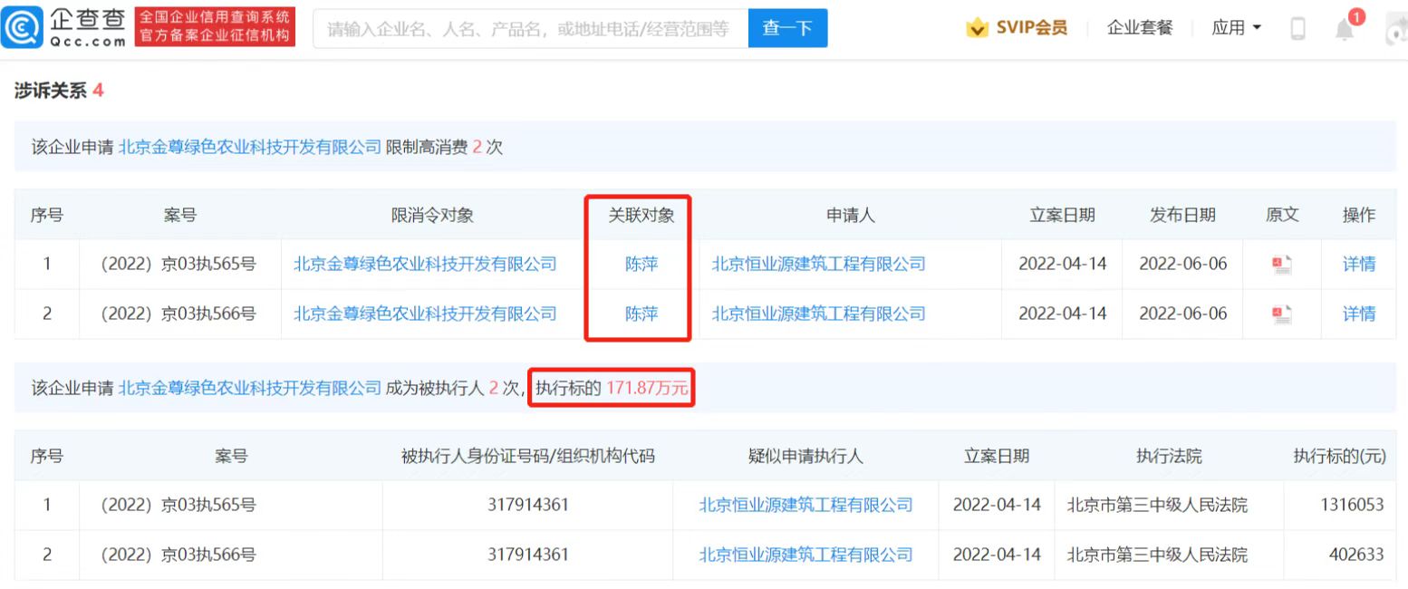The height and width of the screenshot is (589, 1408).
Task: Click the 申请人 column header
Action: (x=851, y=215)
